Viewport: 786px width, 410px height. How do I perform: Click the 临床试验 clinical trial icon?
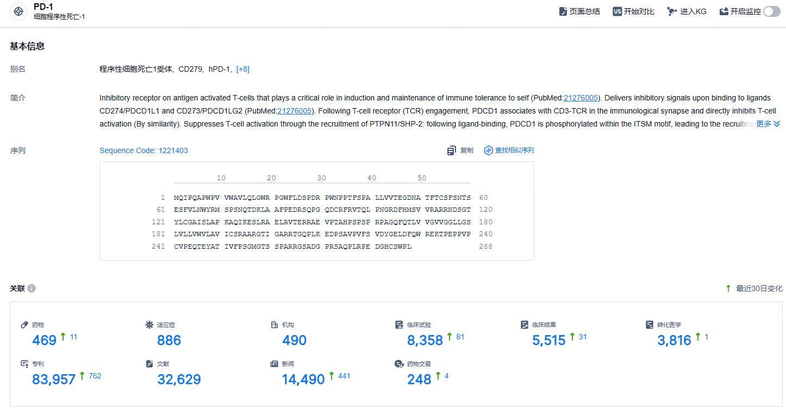pos(399,325)
